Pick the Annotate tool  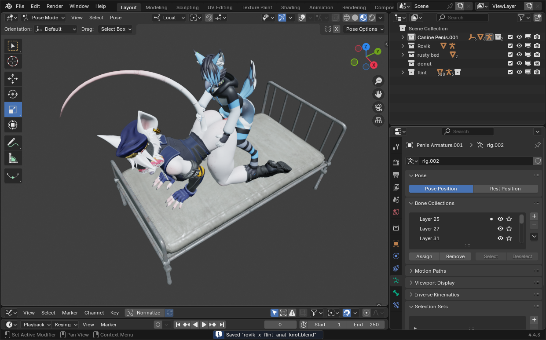pos(13,143)
